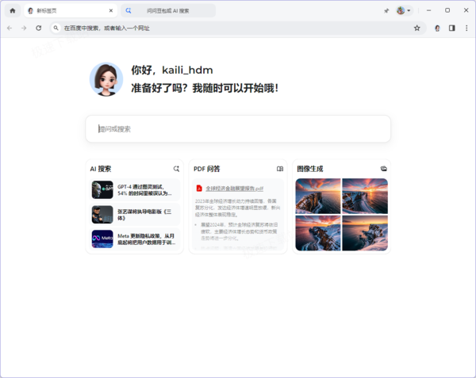Bookmark this page with star icon
This screenshot has width=476, height=378.
pos(416,29)
